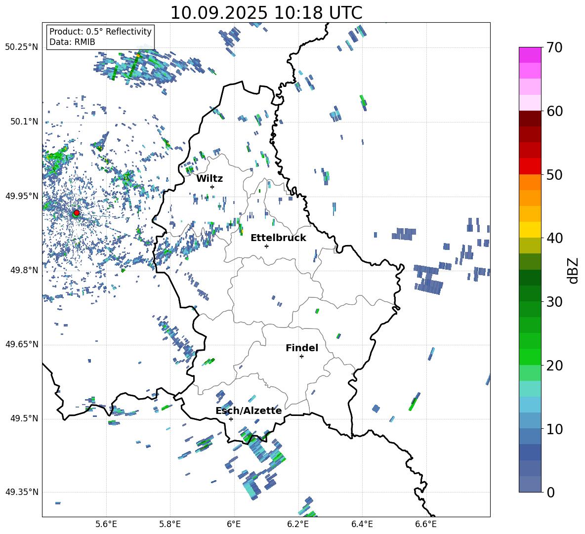Click the 20 tick on colorbar
This screenshot has width=585, height=534.
[554, 366]
